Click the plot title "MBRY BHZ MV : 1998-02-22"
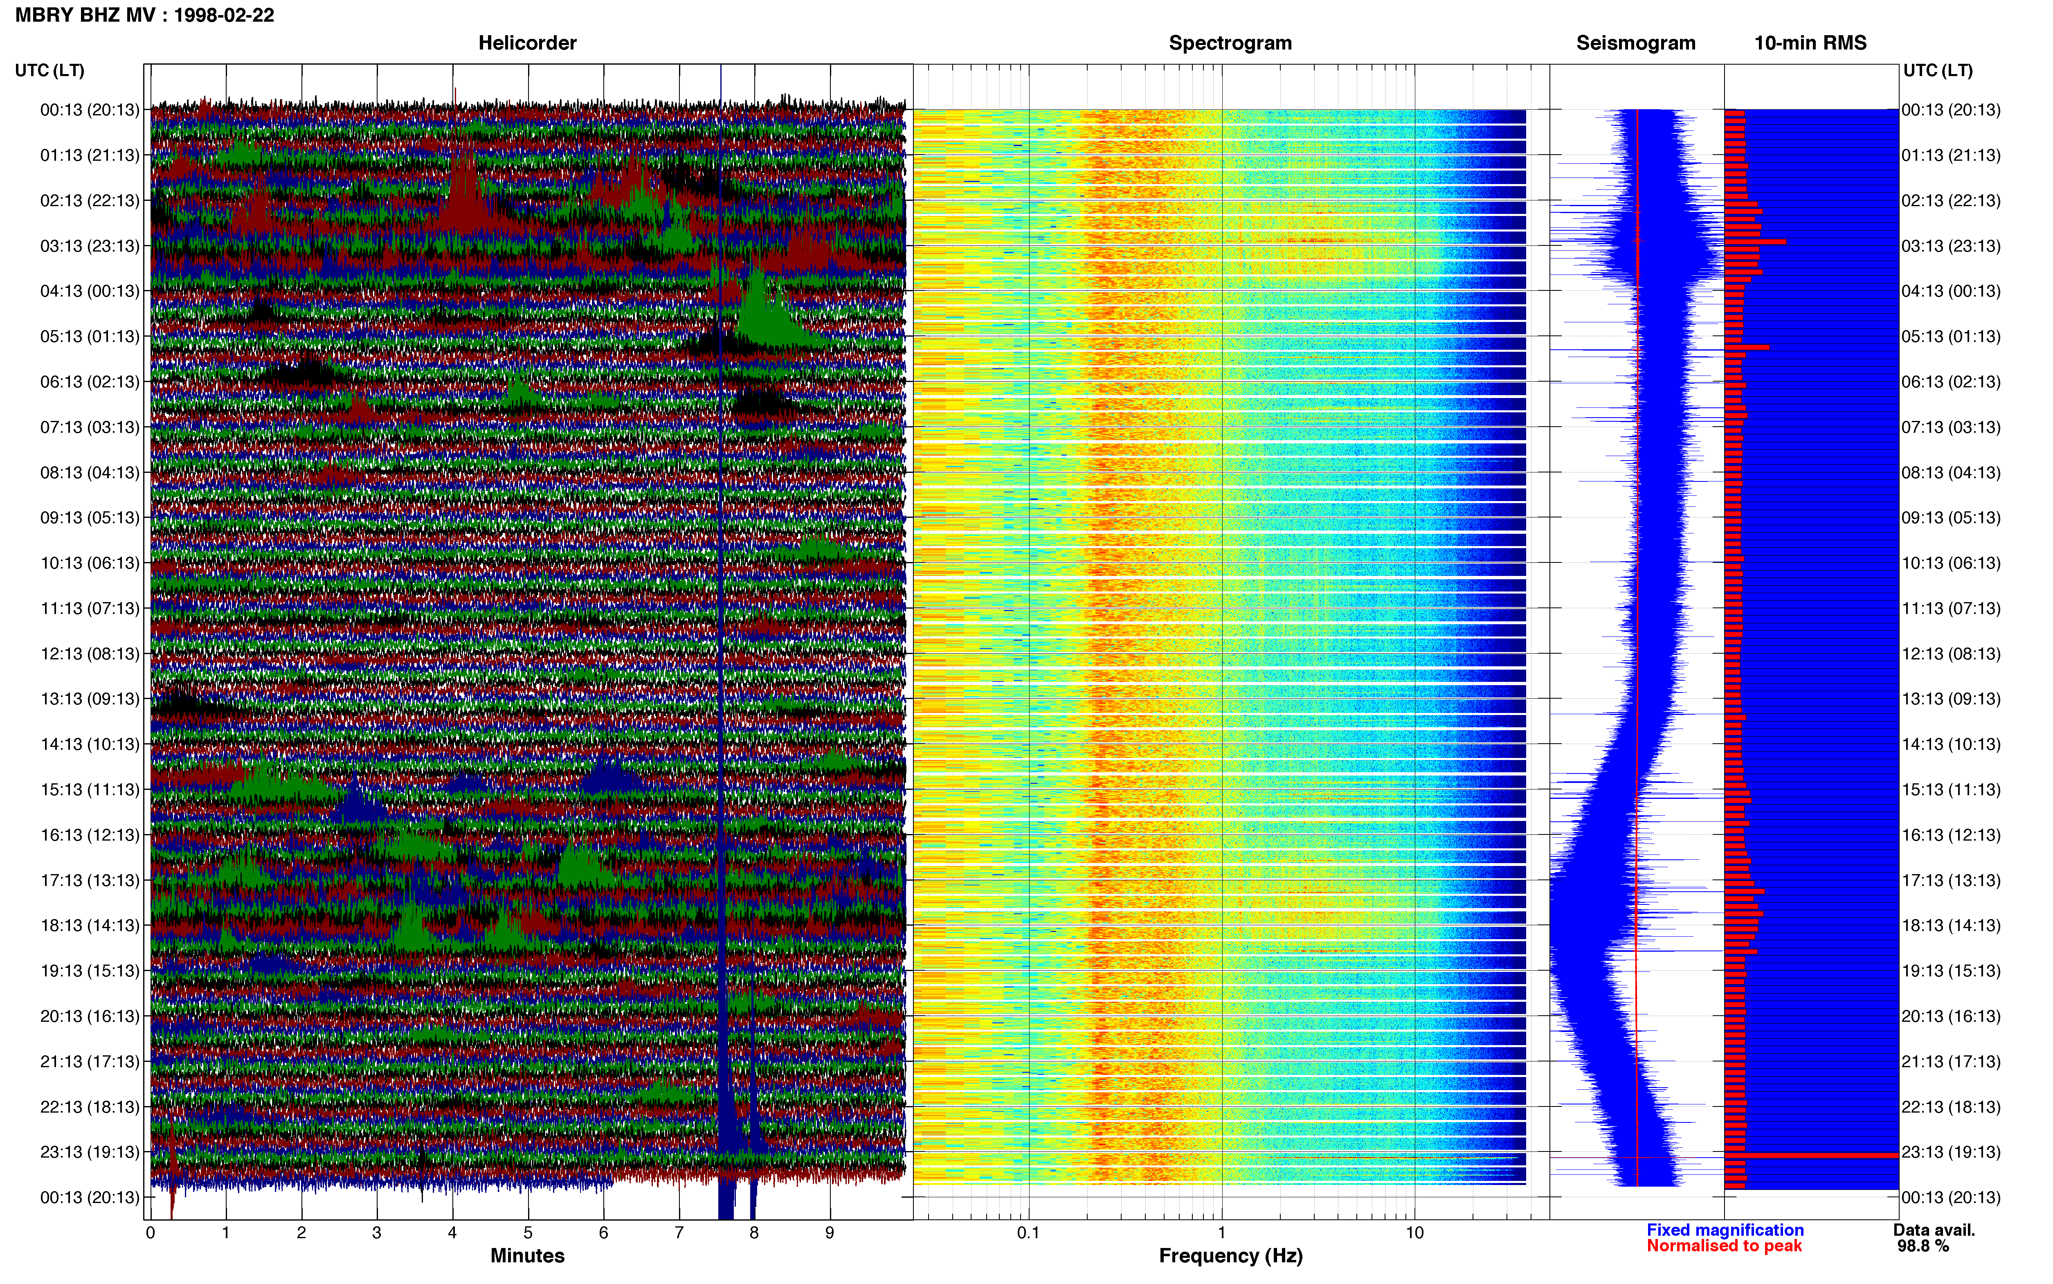This screenshot has width=2053, height=1284. tap(144, 15)
